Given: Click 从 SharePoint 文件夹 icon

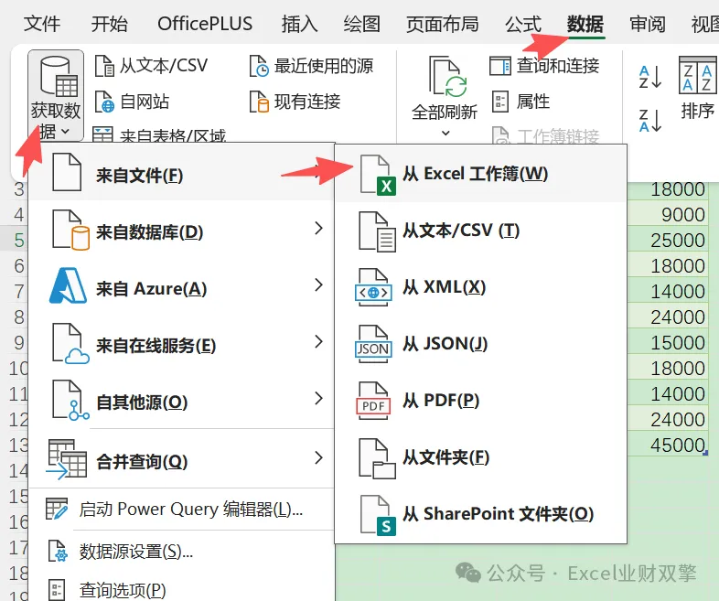Looking at the screenshot, I should [x=378, y=515].
